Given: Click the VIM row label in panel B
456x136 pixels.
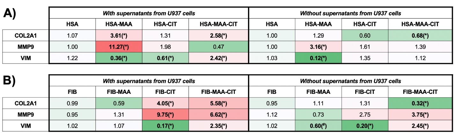Looking at the screenshot, I should tap(25, 125).
